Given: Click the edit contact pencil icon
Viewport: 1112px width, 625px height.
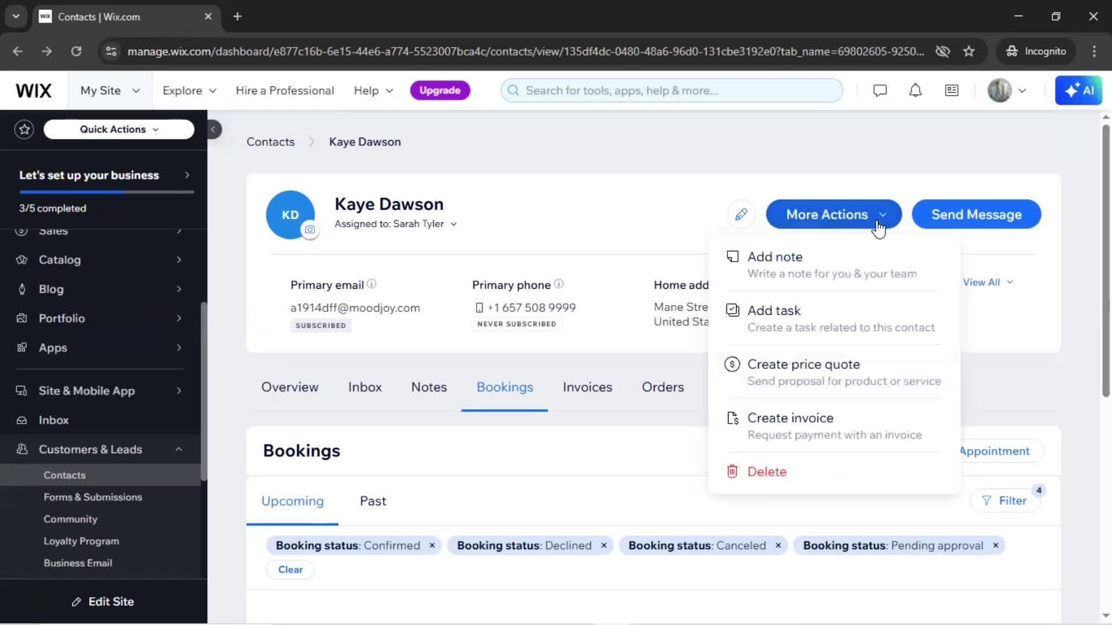Looking at the screenshot, I should (741, 215).
